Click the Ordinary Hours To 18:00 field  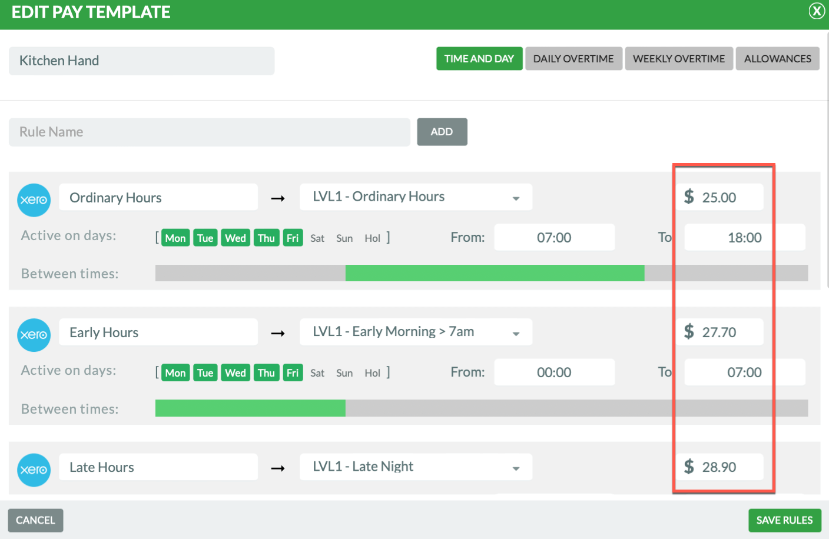click(x=745, y=237)
